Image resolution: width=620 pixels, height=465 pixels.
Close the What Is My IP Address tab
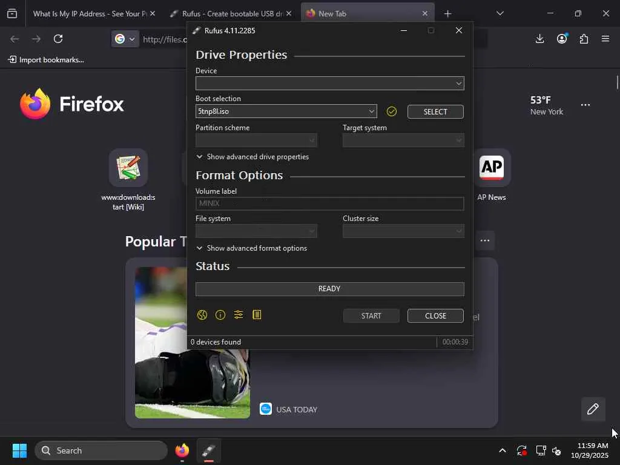click(x=153, y=13)
